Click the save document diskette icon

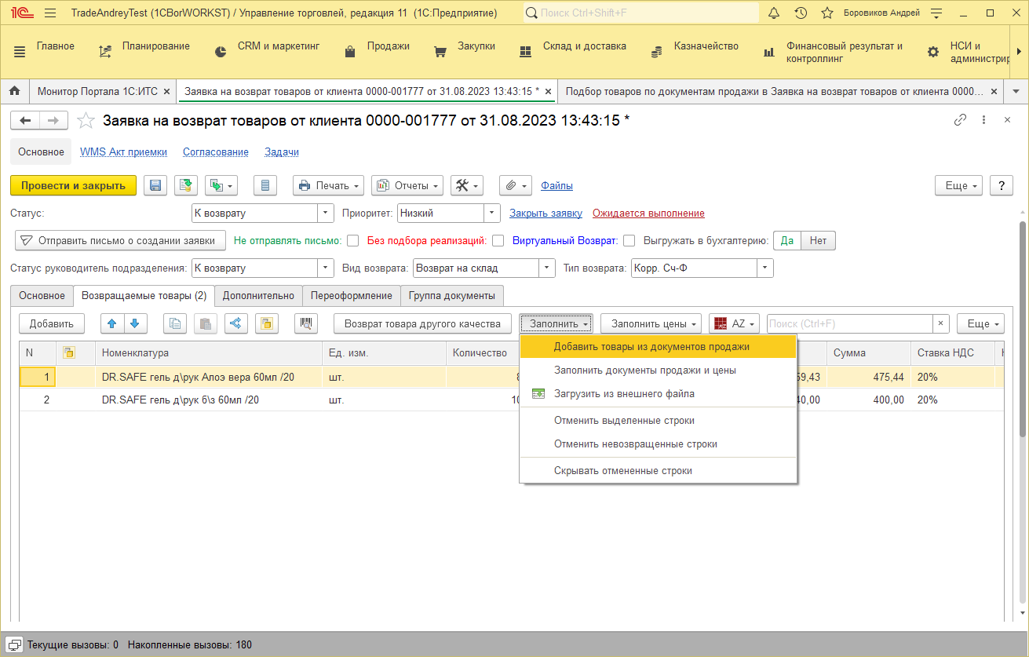pyautogui.click(x=155, y=185)
